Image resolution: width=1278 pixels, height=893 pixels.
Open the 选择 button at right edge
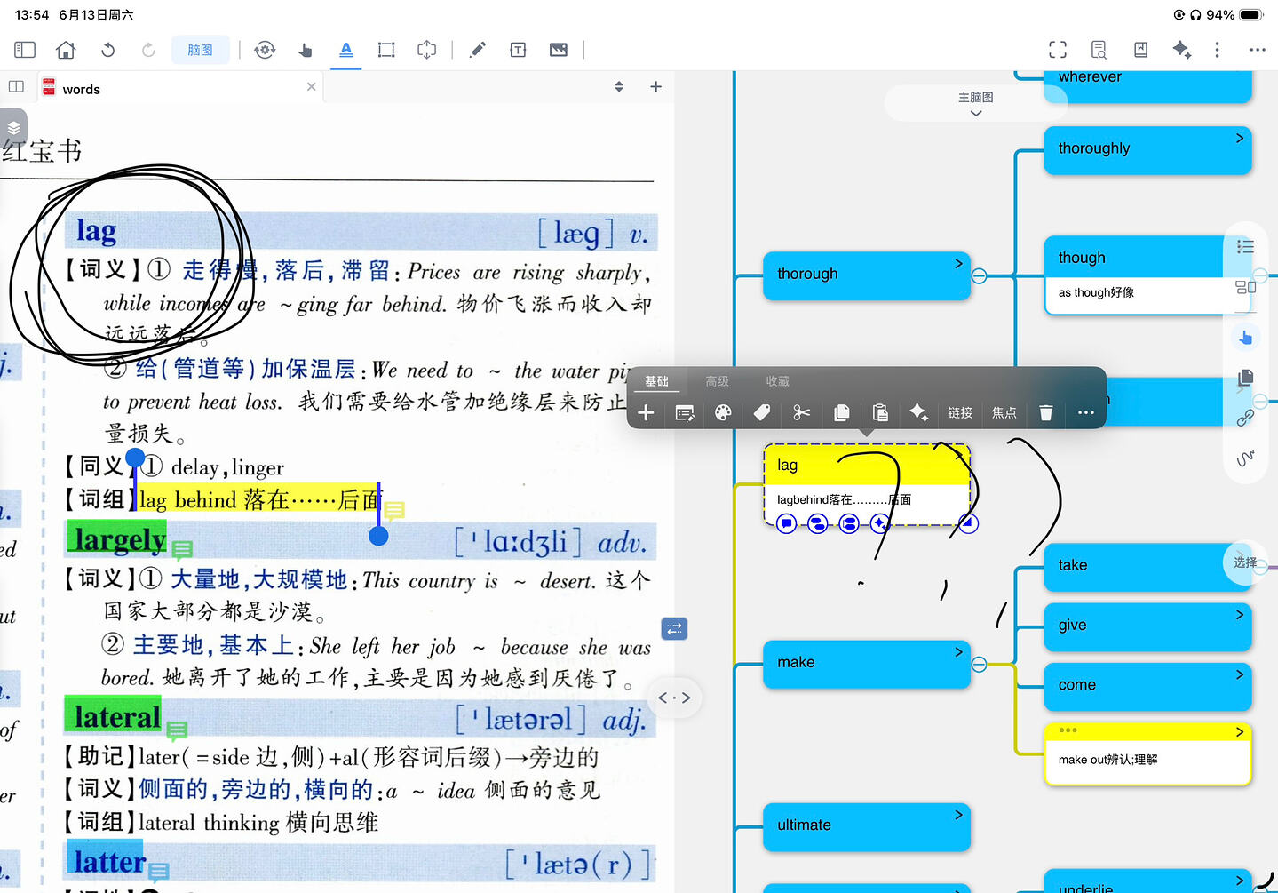(x=1245, y=562)
